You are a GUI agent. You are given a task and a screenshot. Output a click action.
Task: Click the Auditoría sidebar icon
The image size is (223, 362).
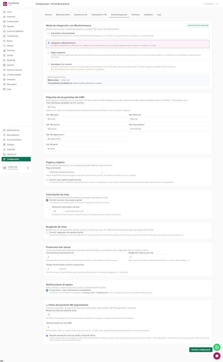click(x=4, y=149)
